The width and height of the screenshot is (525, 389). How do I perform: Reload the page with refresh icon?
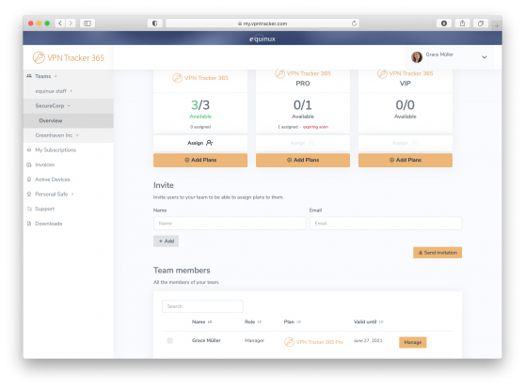[x=354, y=23]
